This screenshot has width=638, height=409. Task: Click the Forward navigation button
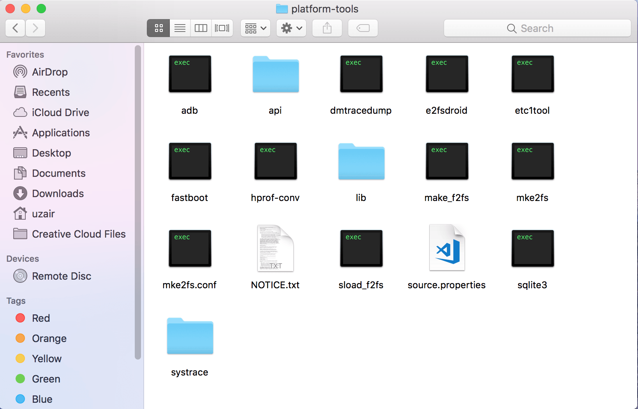click(35, 28)
